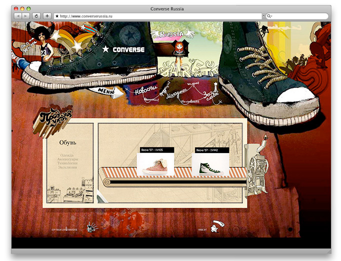Click the Made By footer text
Image resolution: width=341 pixels, height=261 pixels.
[202, 229]
